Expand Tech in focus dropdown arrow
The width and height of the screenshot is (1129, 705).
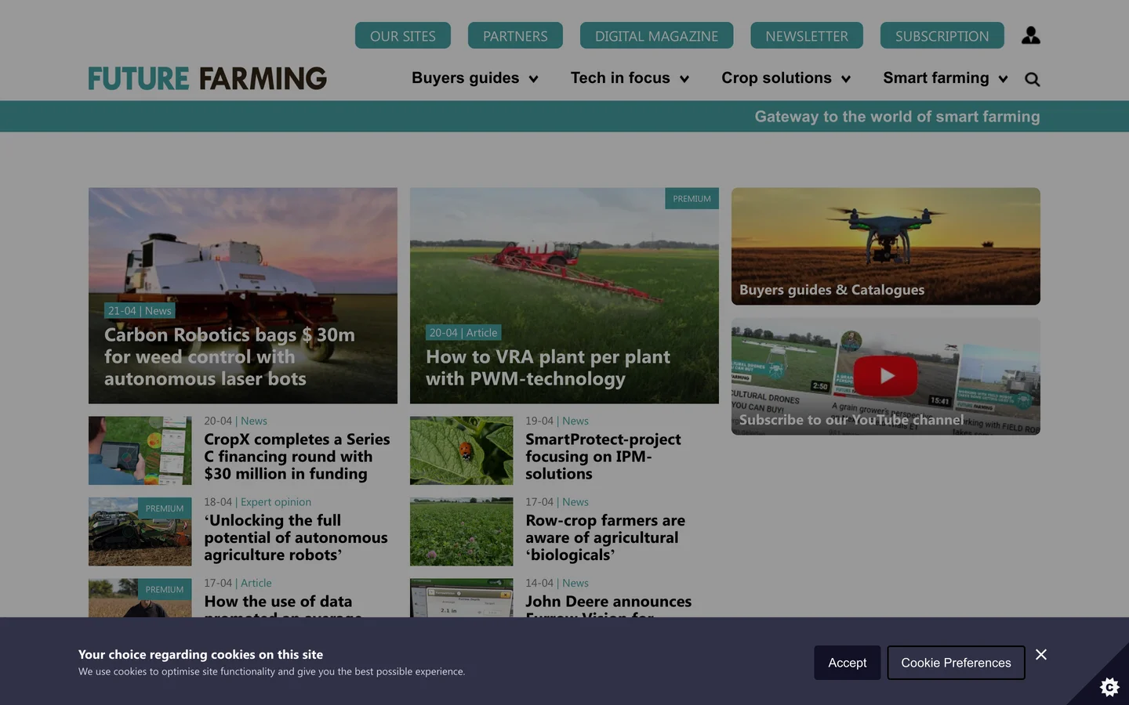tap(684, 79)
